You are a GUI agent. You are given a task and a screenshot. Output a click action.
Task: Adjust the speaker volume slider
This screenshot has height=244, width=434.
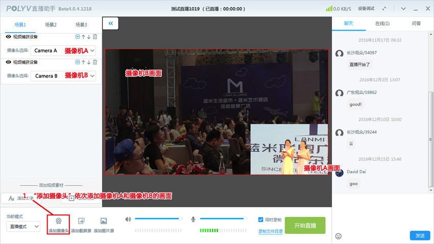point(158,218)
